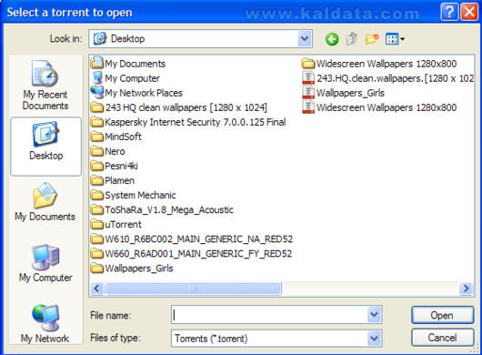This screenshot has width=482, height=355.
Task: Select the MindSoft folder icon
Action: pos(97,137)
